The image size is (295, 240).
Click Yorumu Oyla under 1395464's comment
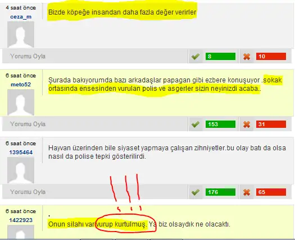[28, 192]
